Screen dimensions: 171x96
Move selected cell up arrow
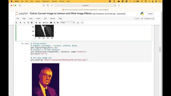point(36,23)
